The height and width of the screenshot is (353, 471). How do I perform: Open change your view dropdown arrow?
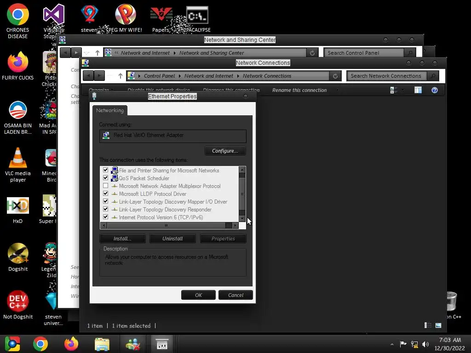coord(402,90)
